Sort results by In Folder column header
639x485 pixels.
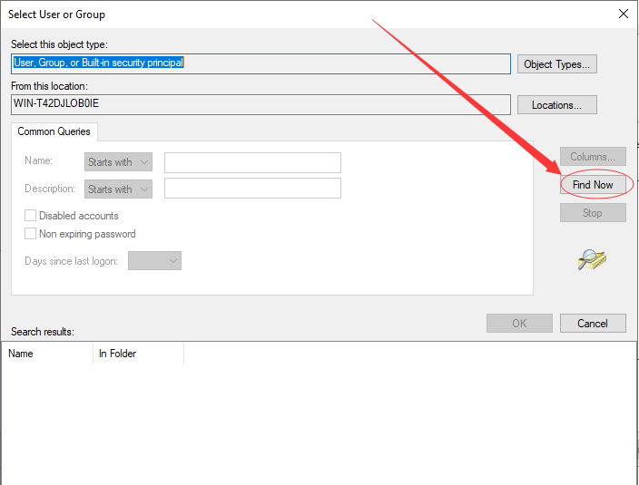139,354
